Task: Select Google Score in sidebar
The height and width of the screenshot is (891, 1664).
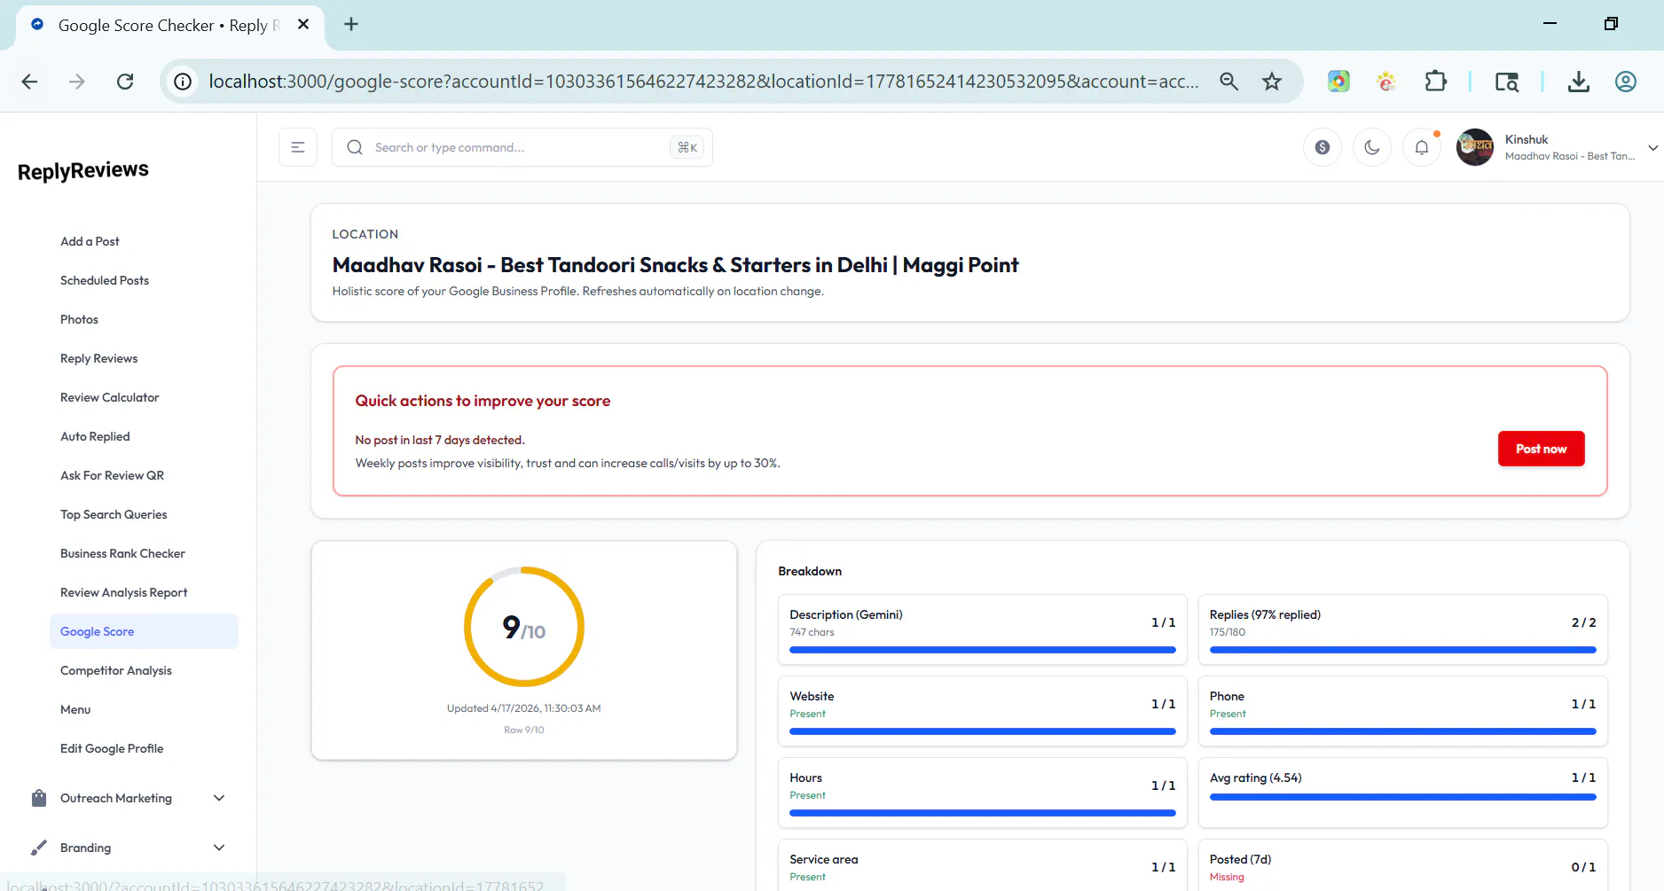Action: coord(144,631)
